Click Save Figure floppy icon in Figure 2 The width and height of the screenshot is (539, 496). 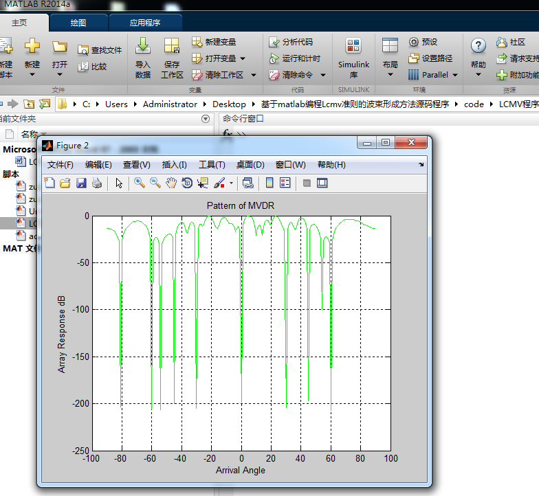click(81, 183)
